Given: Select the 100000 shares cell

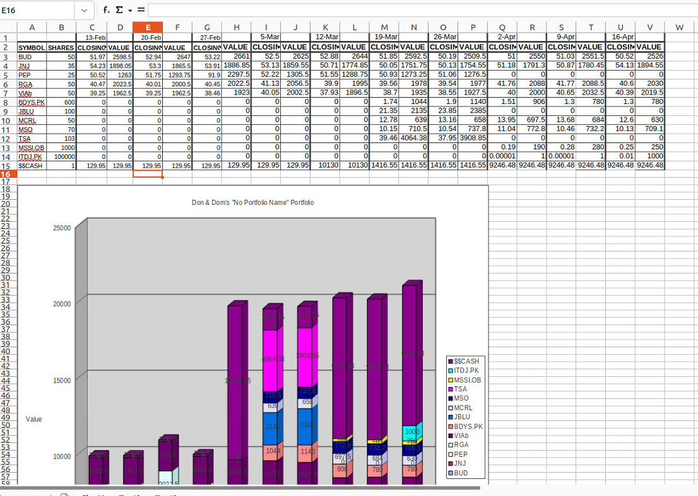Looking at the screenshot, I should [61, 156].
